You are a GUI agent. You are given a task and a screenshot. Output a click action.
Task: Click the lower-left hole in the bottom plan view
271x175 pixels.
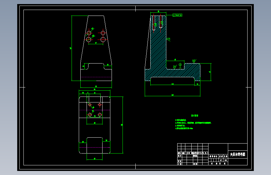[90, 115]
